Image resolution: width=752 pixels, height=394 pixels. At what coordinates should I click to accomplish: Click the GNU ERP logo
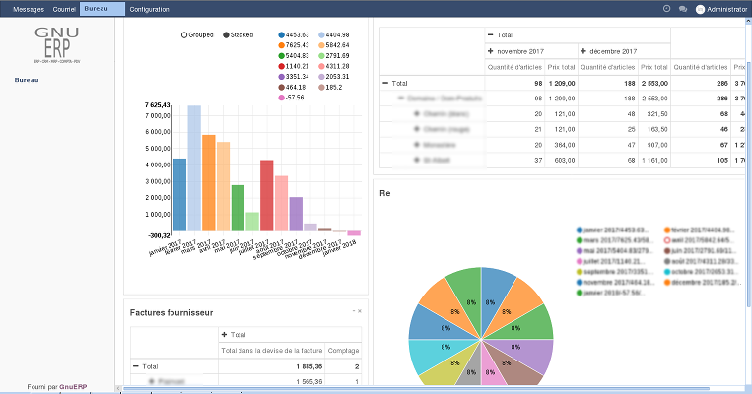[57, 45]
